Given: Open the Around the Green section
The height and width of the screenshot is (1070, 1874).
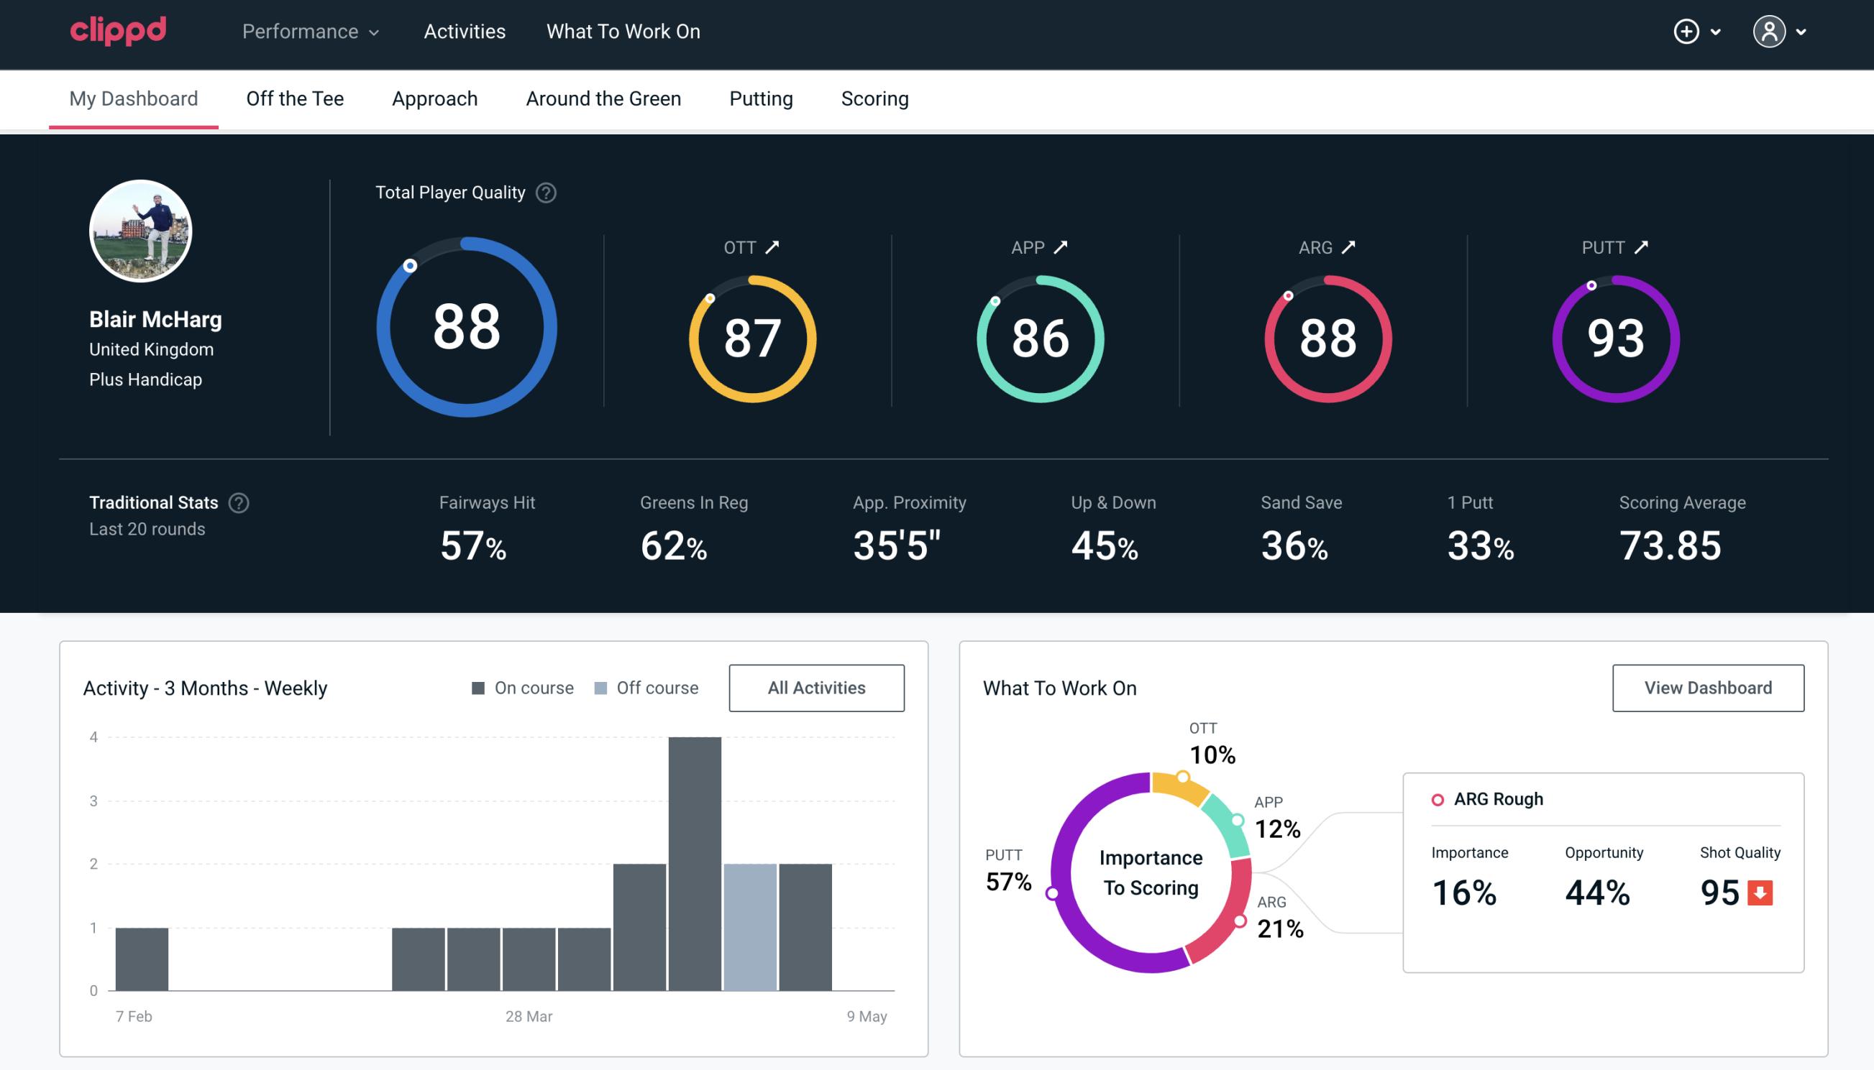Looking at the screenshot, I should pyautogui.click(x=603, y=98).
